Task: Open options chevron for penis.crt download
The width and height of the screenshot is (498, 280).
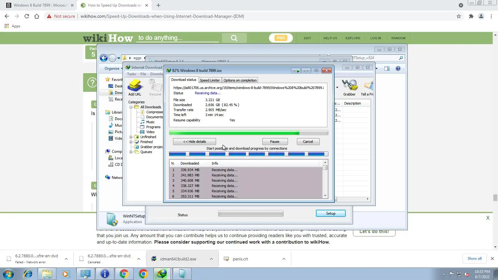Action: (x=284, y=259)
